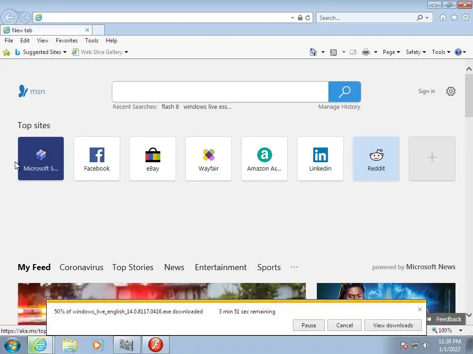Open the Favorites menu

(67, 41)
